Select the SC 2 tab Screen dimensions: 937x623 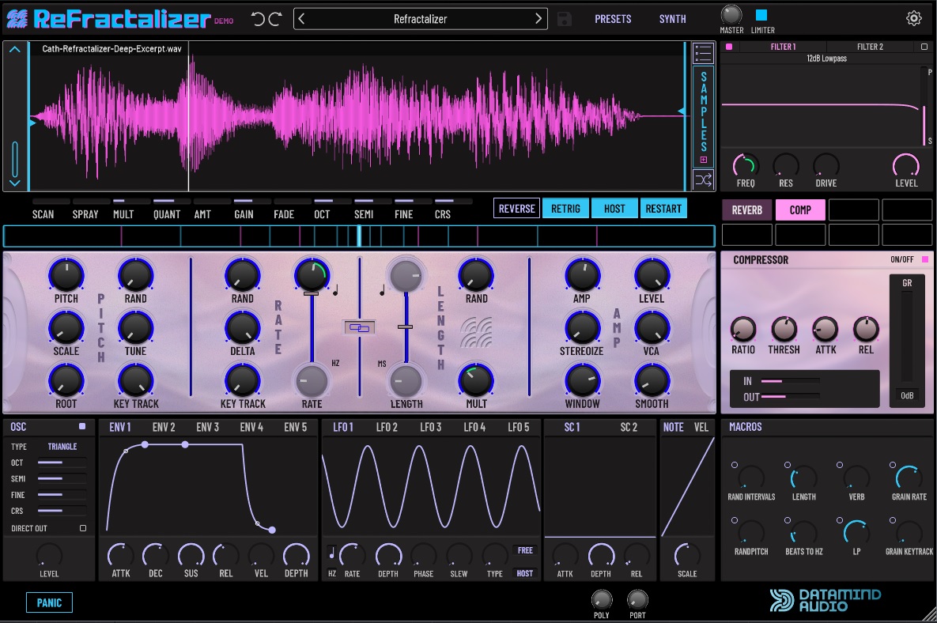pos(629,427)
